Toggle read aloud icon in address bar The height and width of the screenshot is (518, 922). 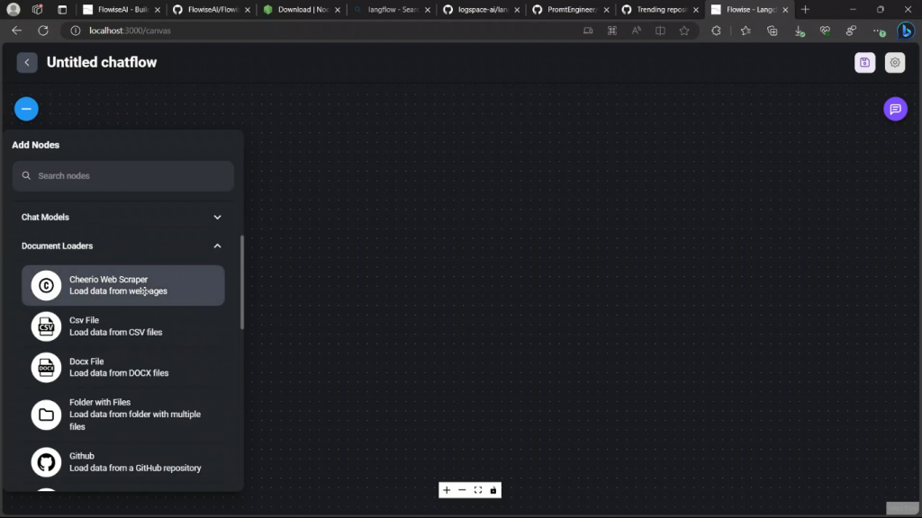[636, 31]
